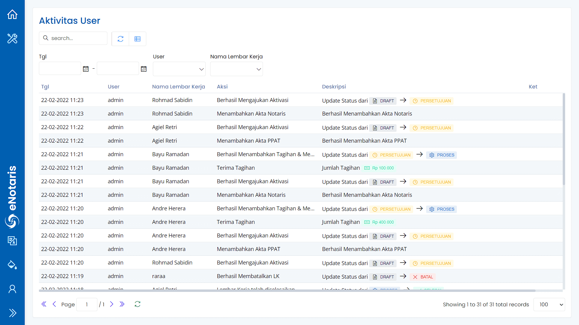Click Terima Tagihan in Bayu Ramadan row
Viewport: 579px width, 325px height.
tap(236, 168)
